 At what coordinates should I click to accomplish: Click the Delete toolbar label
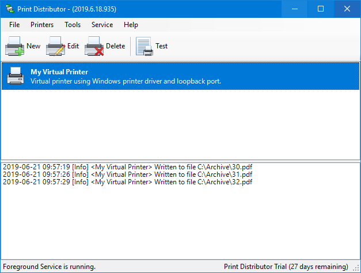click(x=115, y=46)
